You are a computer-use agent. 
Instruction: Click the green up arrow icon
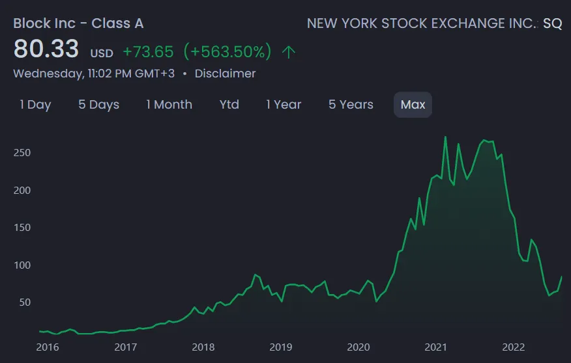click(x=288, y=52)
